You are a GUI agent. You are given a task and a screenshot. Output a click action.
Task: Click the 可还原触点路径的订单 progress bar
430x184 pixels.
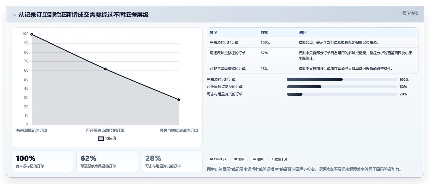342,87
